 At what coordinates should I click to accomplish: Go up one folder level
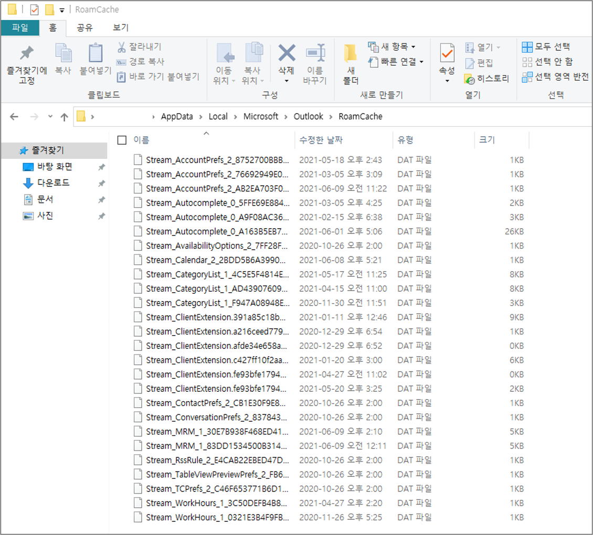pyautogui.click(x=65, y=117)
